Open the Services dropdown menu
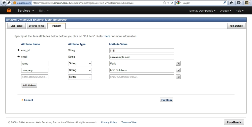Image resolution: width=252 pixels, height=127 pixels. click(26, 11)
